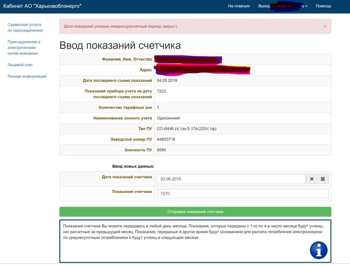The image size is (350, 265).
Task: Open 'Лицевой счет' in the sidebar
Action: [x=20, y=65]
